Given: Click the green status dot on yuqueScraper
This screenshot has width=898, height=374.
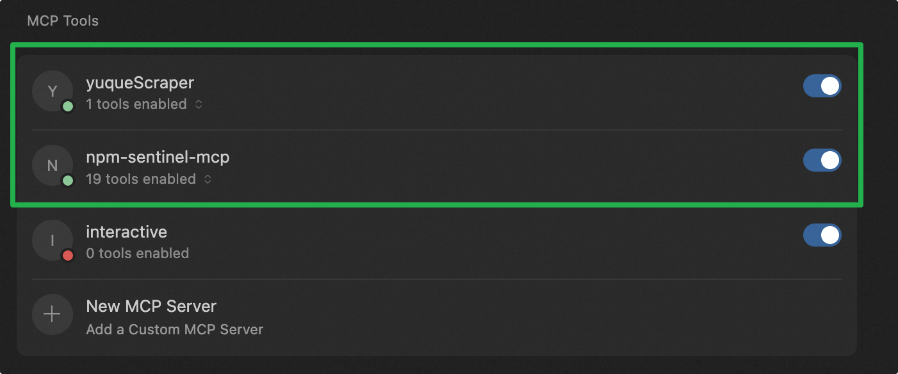Looking at the screenshot, I should pyautogui.click(x=68, y=106).
